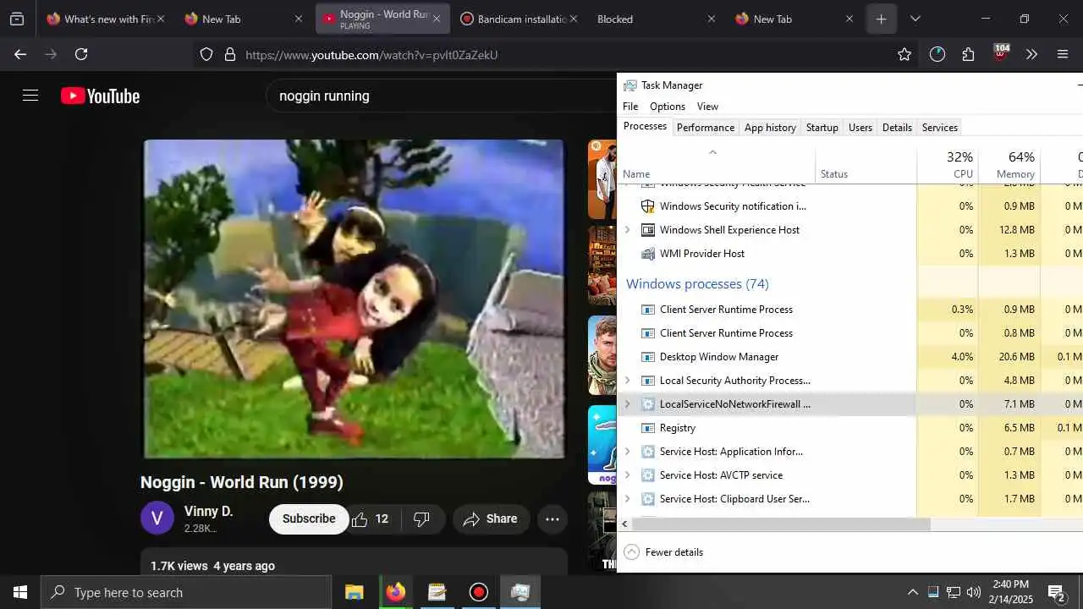The width and height of the screenshot is (1083, 609).
Task: Select the Desktop Window Manager process
Action: tap(850, 357)
